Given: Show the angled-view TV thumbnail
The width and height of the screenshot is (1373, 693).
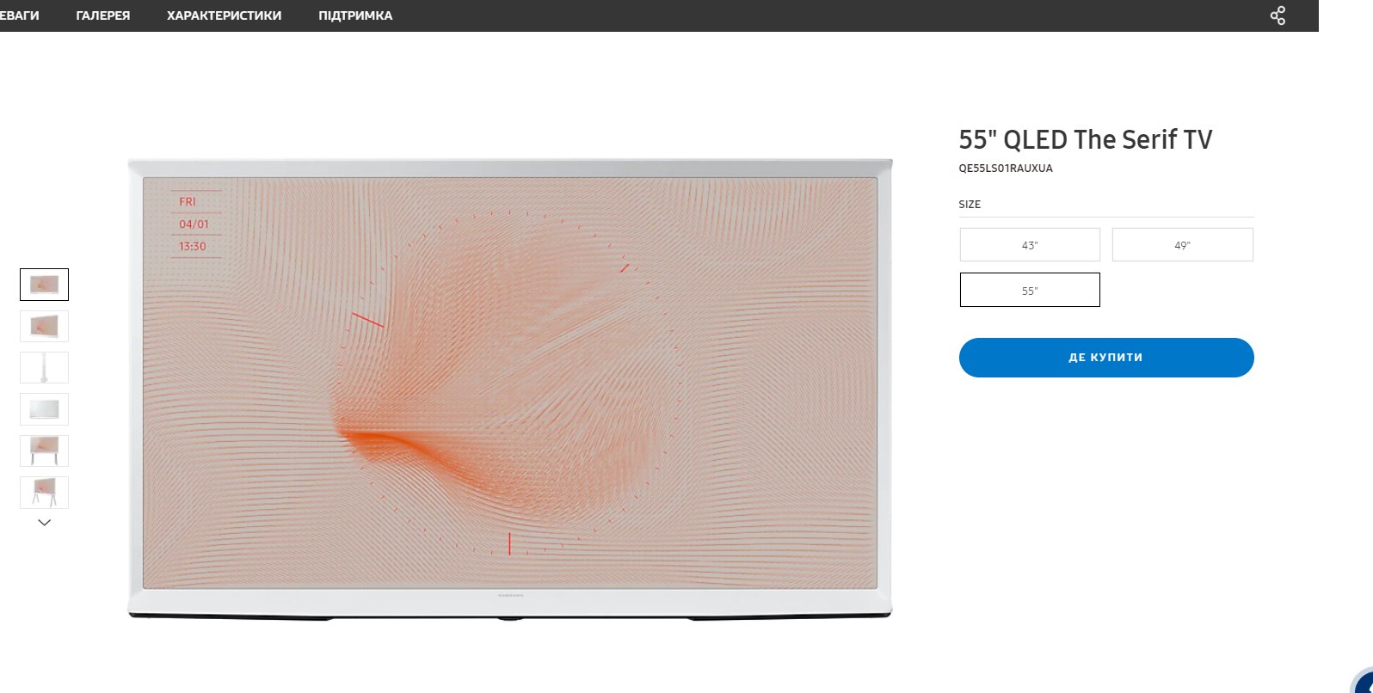Looking at the screenshot, I should [x=45, y=326].
